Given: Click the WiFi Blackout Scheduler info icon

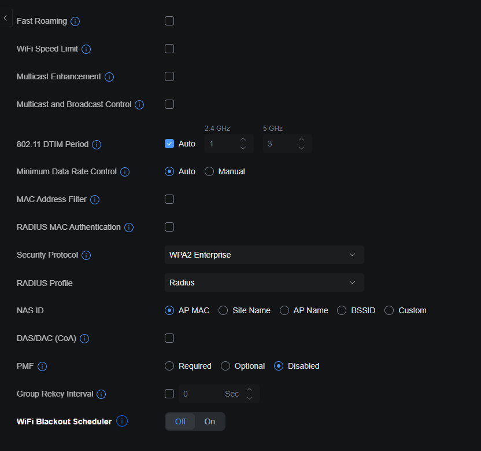Looking at the screenshot, I should pos(122,421).
